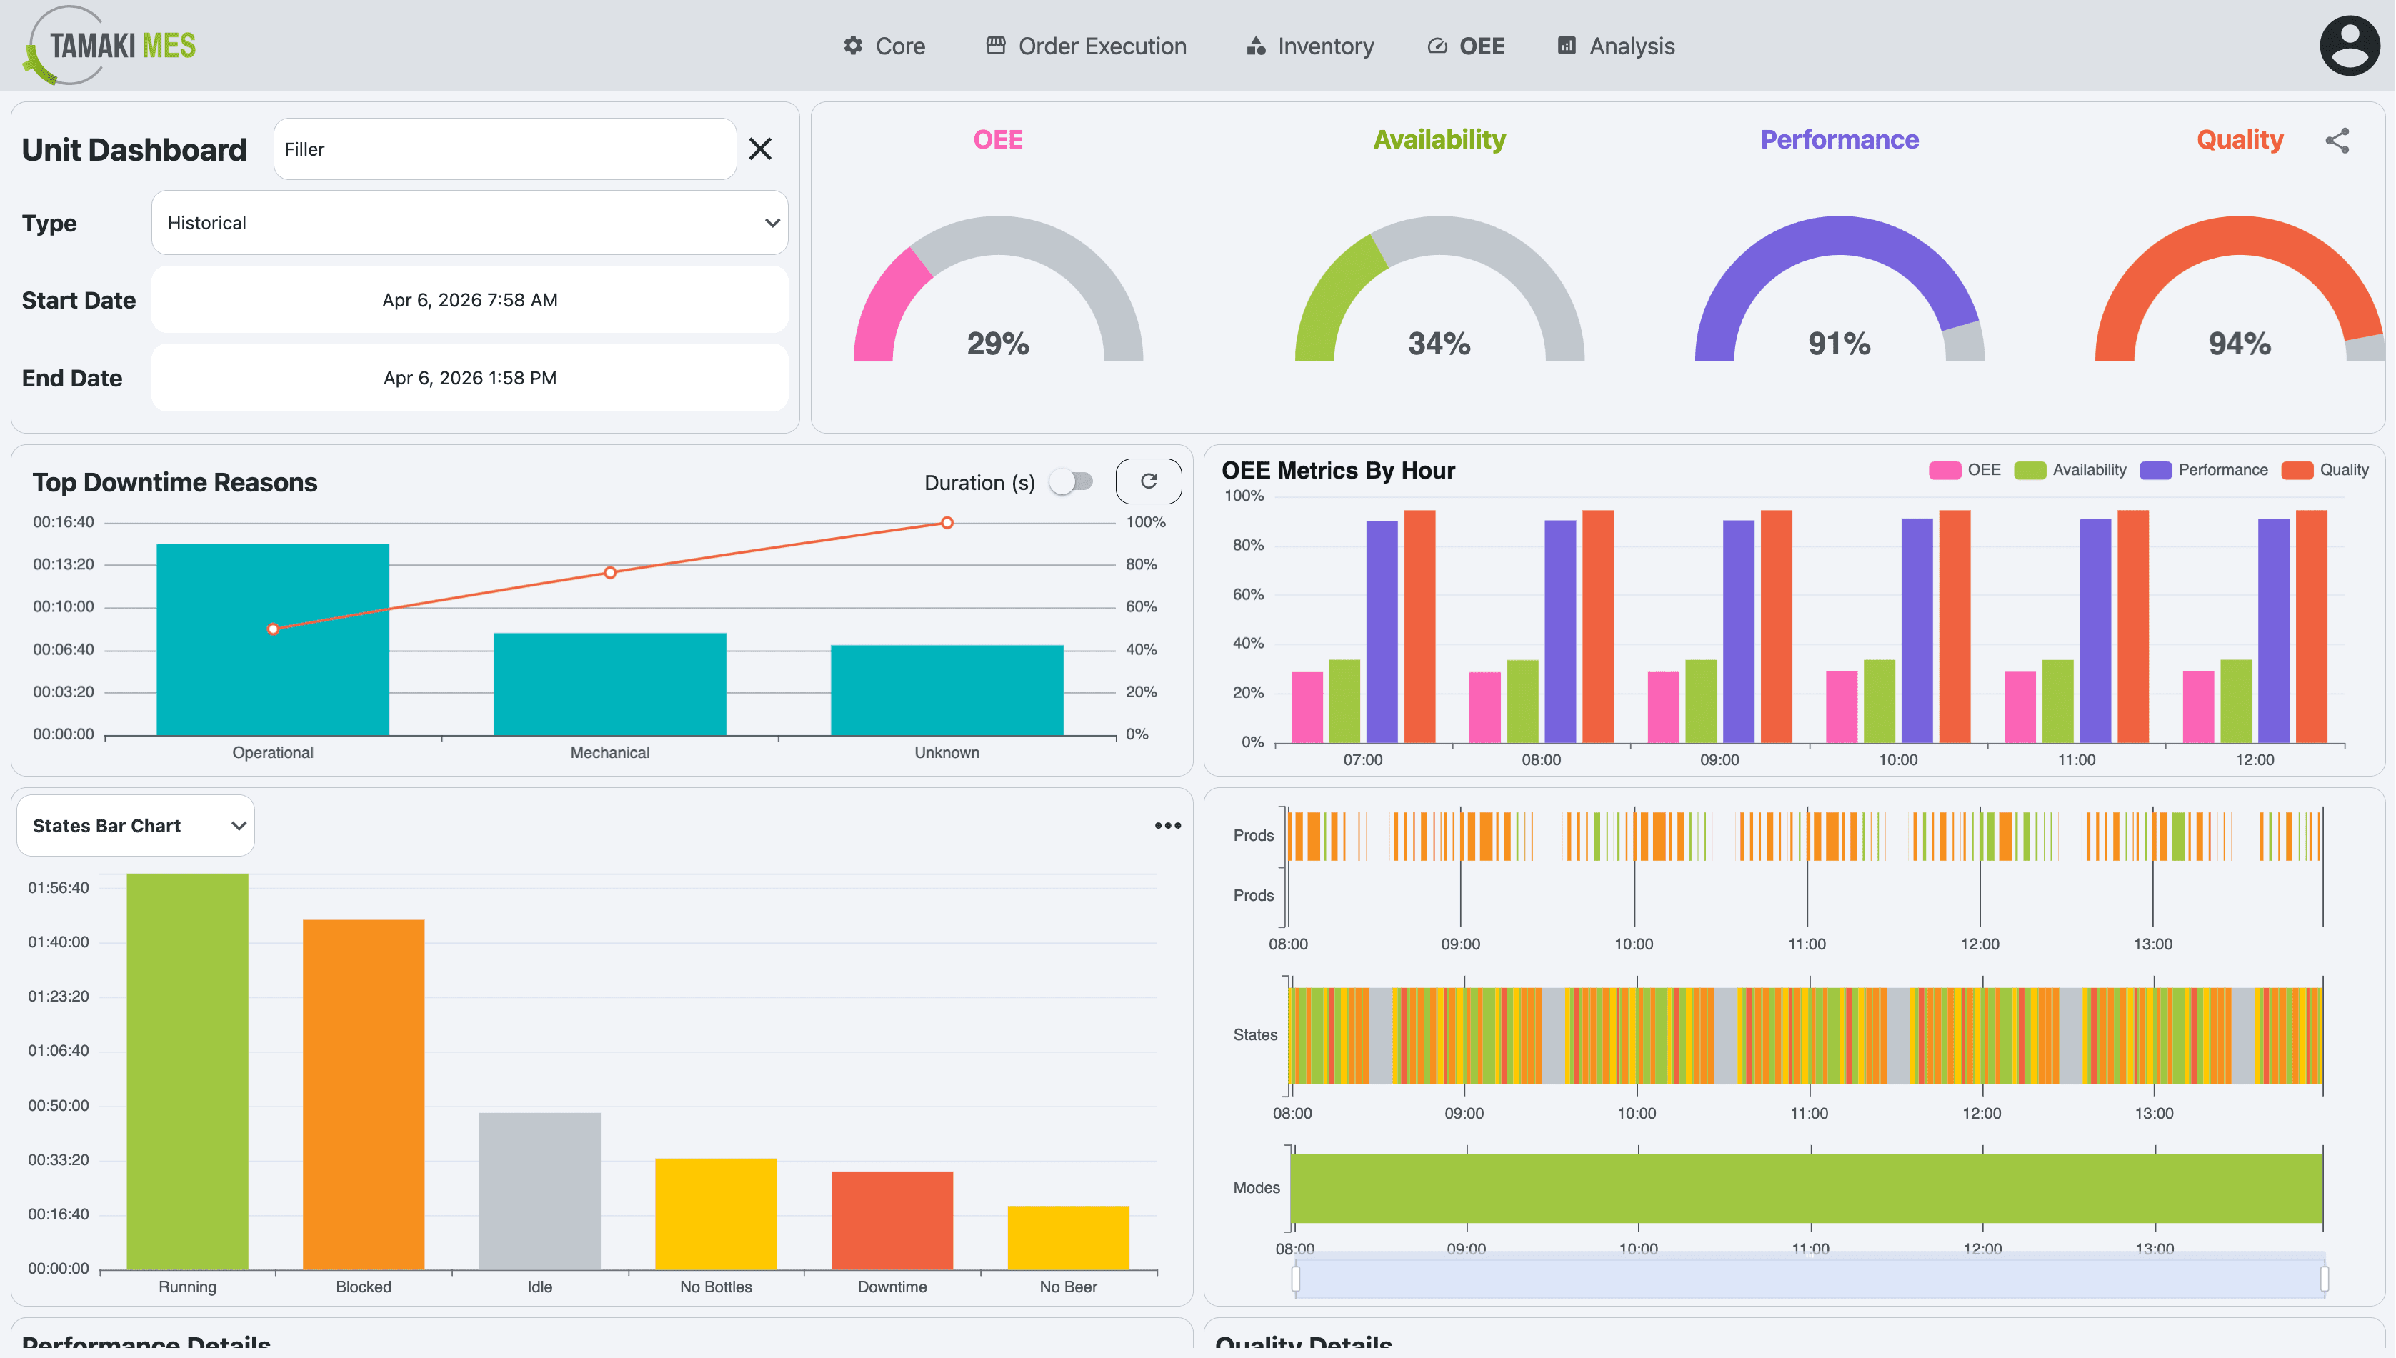Open the Order Execution menu
Viewport: 2396px width, 1358px height.
coord(1086,46)
